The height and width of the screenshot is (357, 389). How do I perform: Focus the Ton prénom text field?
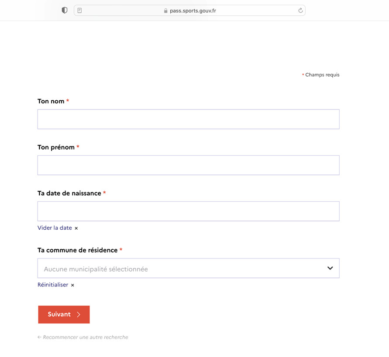click(x=188, y=165)
